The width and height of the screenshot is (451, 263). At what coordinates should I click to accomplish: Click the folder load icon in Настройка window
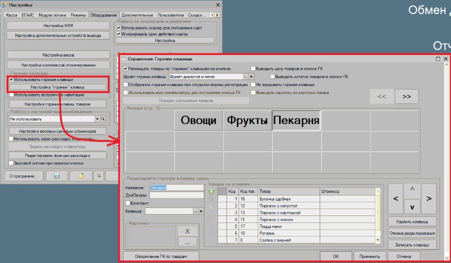click(x=81, y=176)
